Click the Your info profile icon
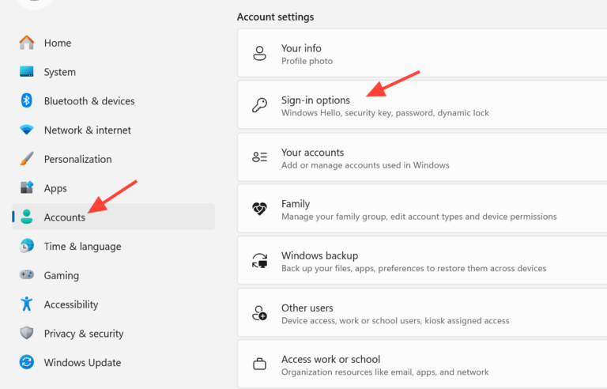The image size is (607, 389). pyautogui.click(x=260, y=54)
